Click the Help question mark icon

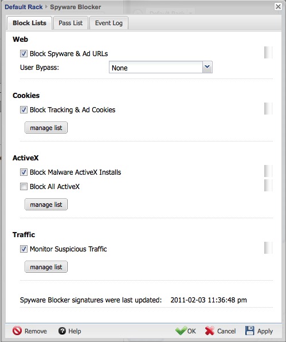tap(62, 331)
